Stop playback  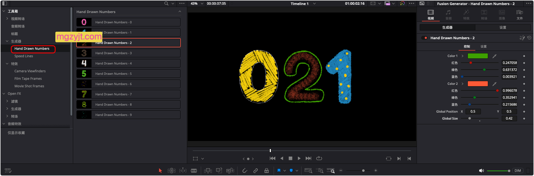290,158
